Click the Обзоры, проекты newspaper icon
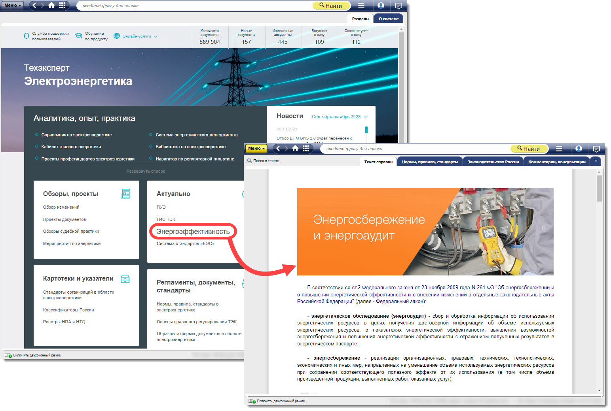Image resolution: width=611 pixels, height=411 pixels. coord(125,194)
